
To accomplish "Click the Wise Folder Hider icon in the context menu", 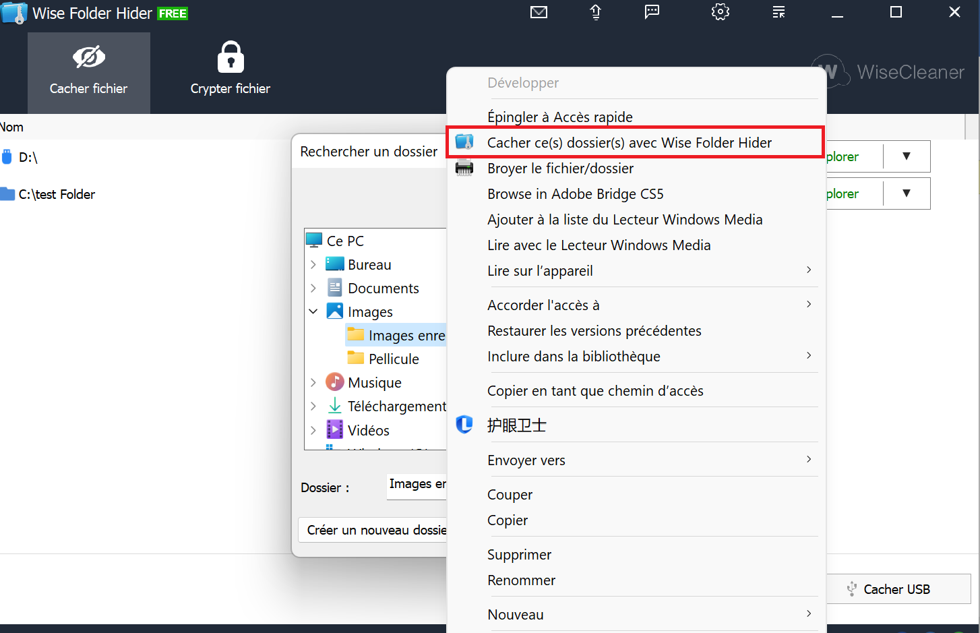I will [x=464, y=142].
